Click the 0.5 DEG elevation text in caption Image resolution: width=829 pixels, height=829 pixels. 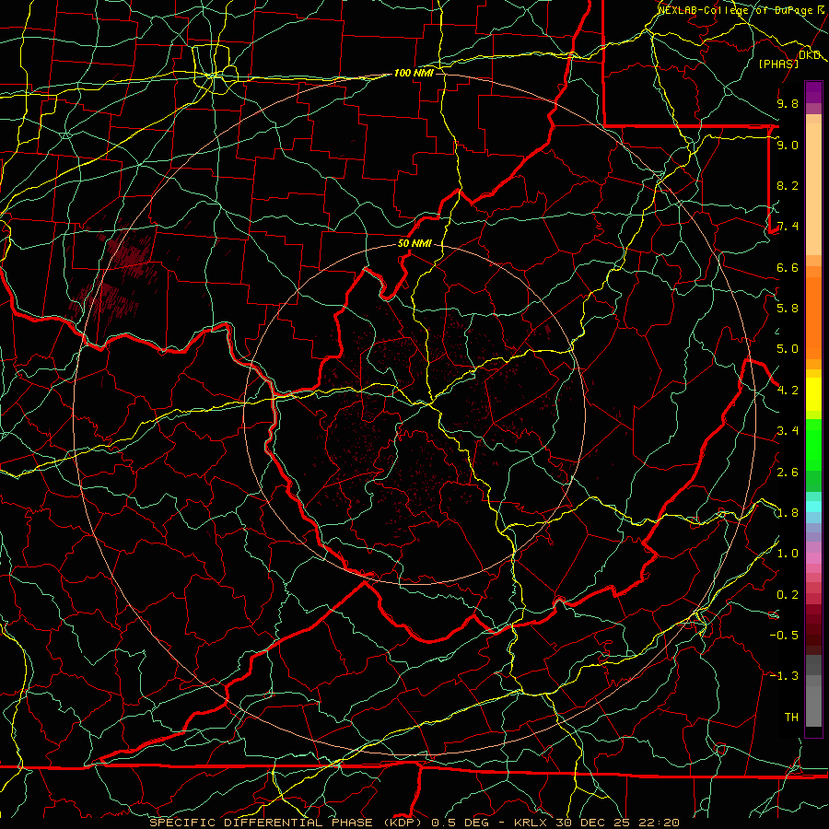[x=460, y=823]
